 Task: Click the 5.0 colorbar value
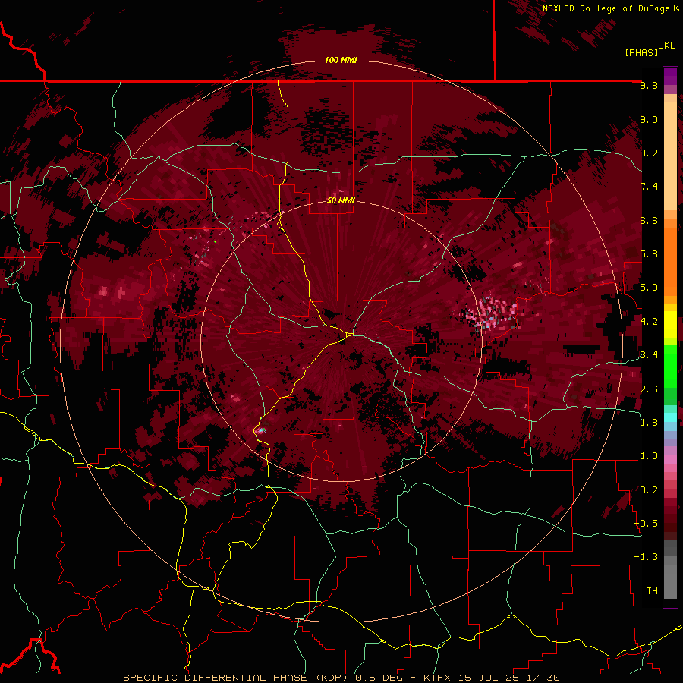[x=649, y=288]
